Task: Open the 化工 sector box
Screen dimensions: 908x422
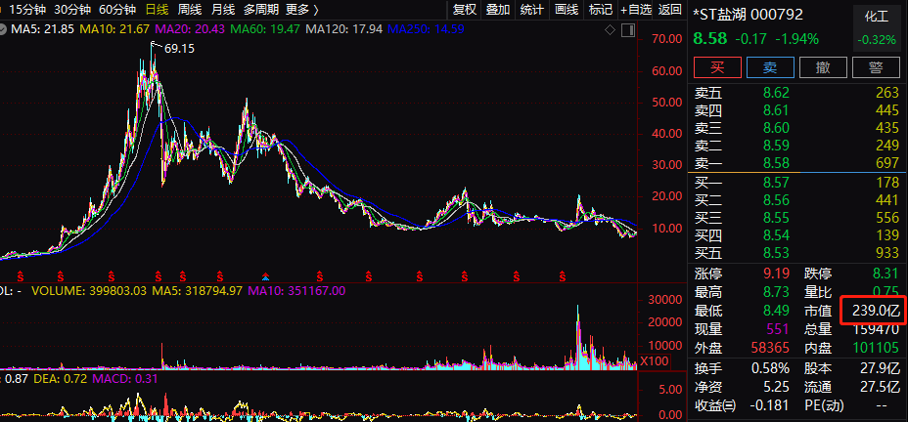Action: (877, 27)
